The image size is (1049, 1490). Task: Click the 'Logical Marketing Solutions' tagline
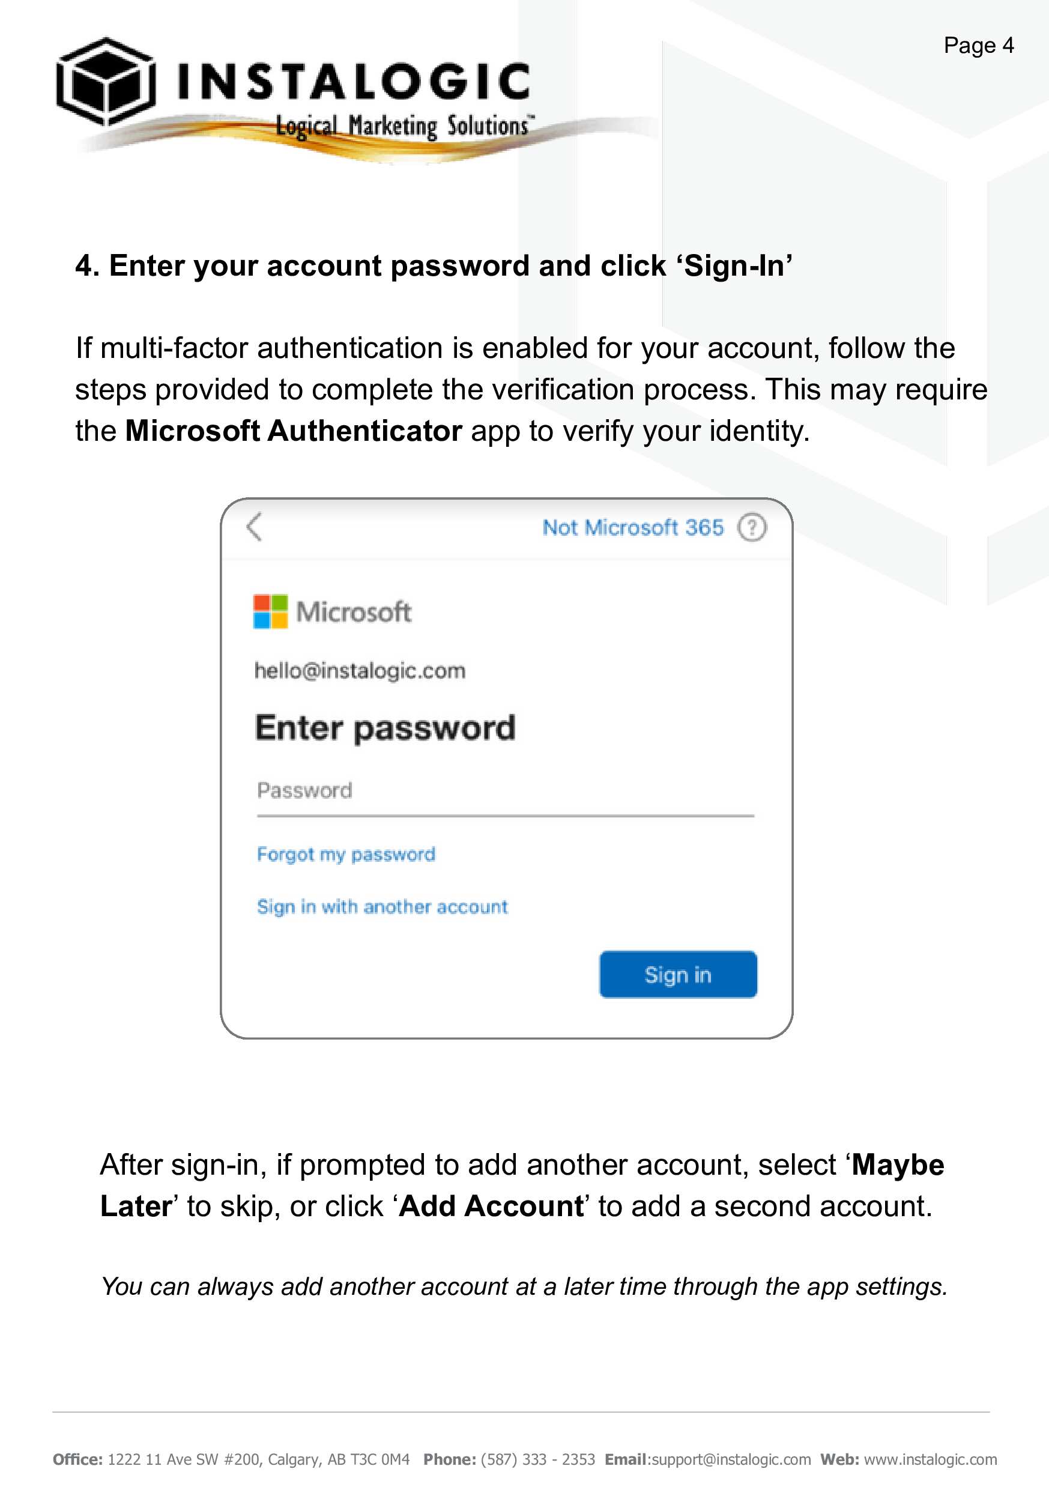coord(402,126)
